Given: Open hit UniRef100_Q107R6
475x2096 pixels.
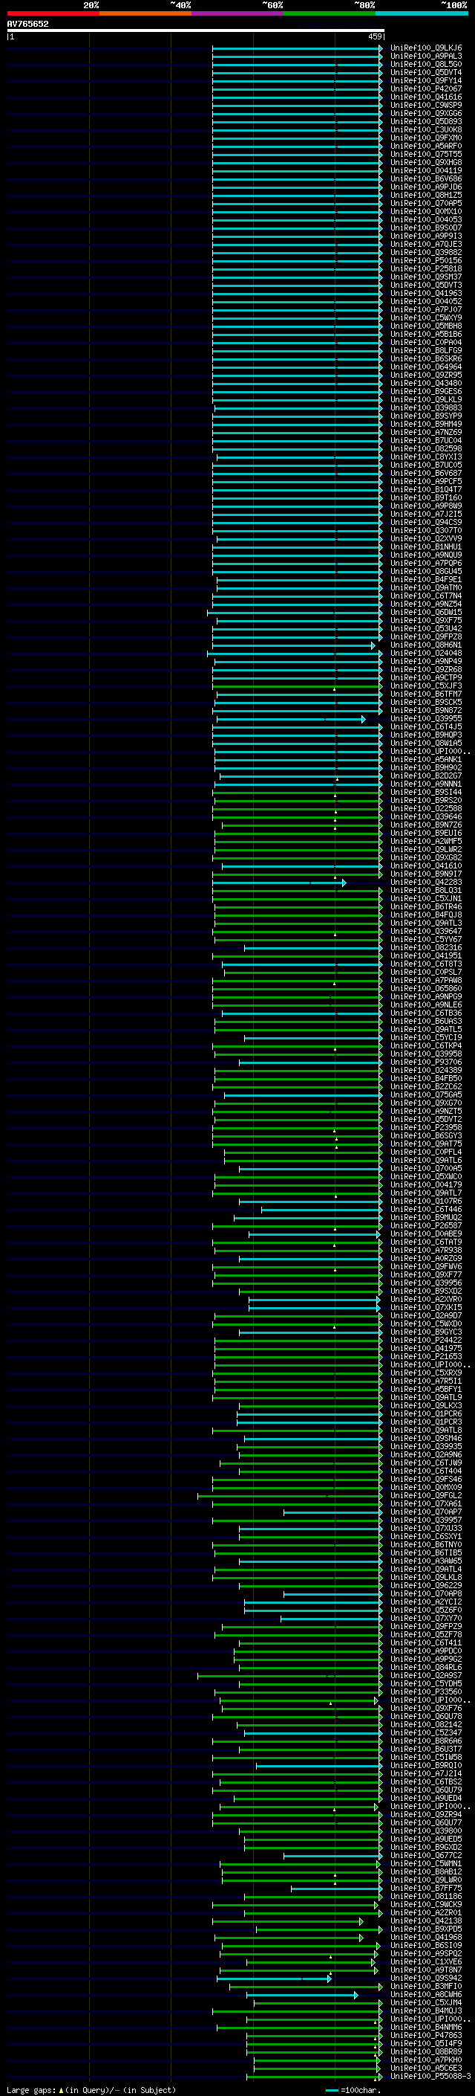Looking at the screenshot, I should coord(426,1201).
